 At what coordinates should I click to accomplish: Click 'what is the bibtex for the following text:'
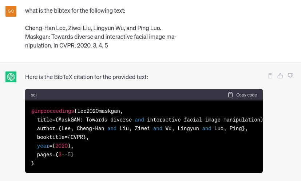pos(75,11)
